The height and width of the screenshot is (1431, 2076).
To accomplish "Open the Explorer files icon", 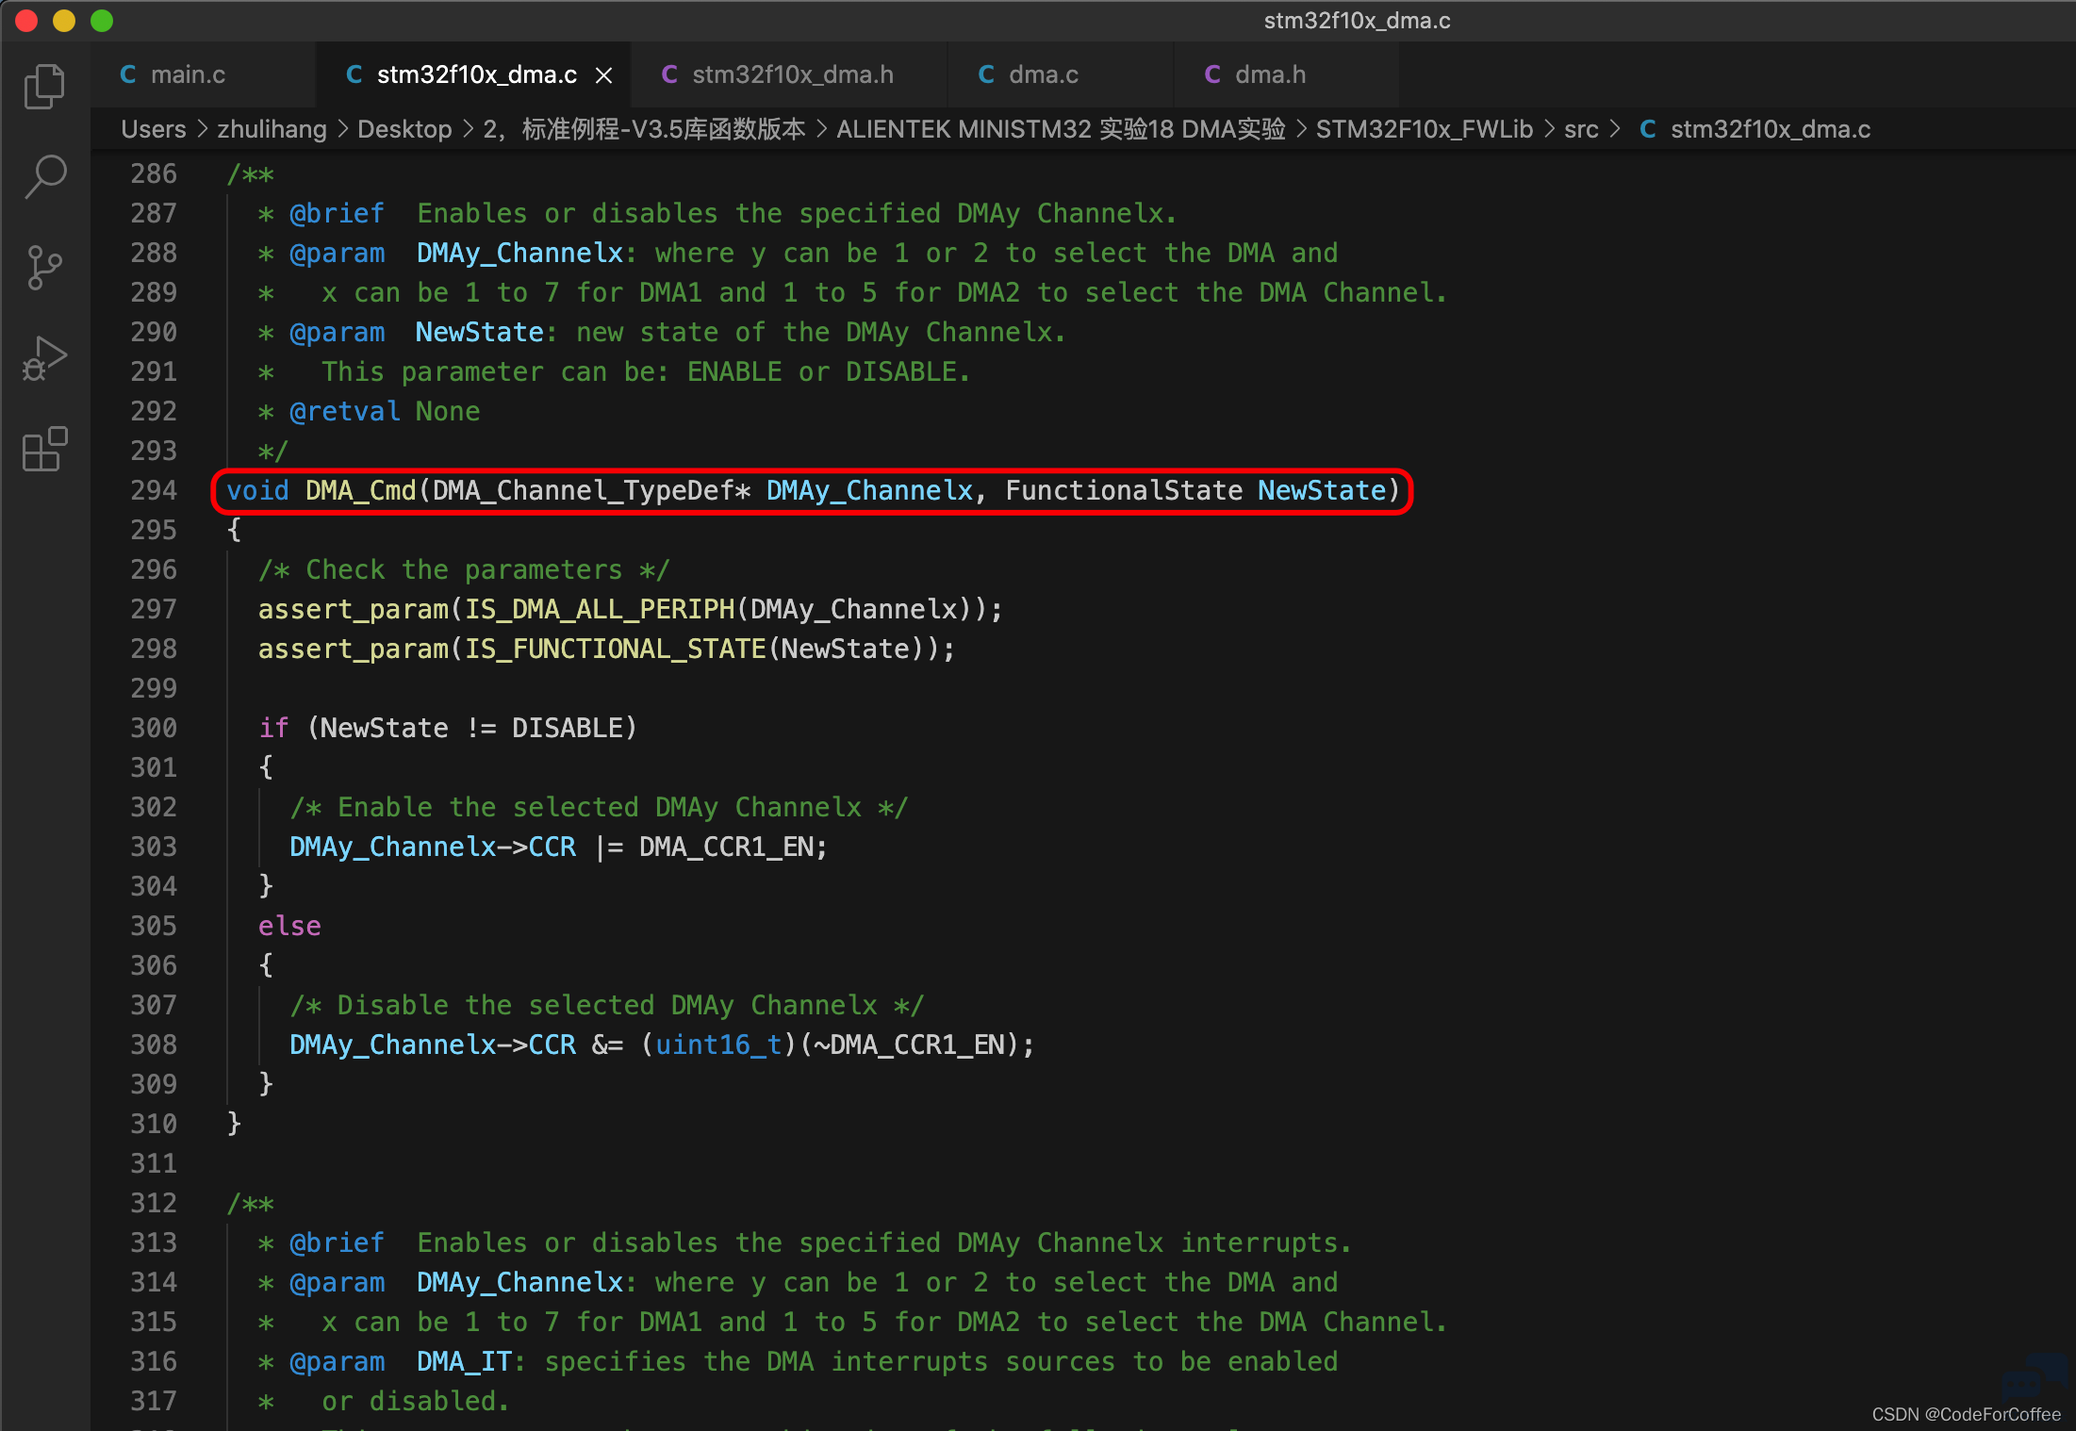I will pyautogui.click(x=44, y=86).
